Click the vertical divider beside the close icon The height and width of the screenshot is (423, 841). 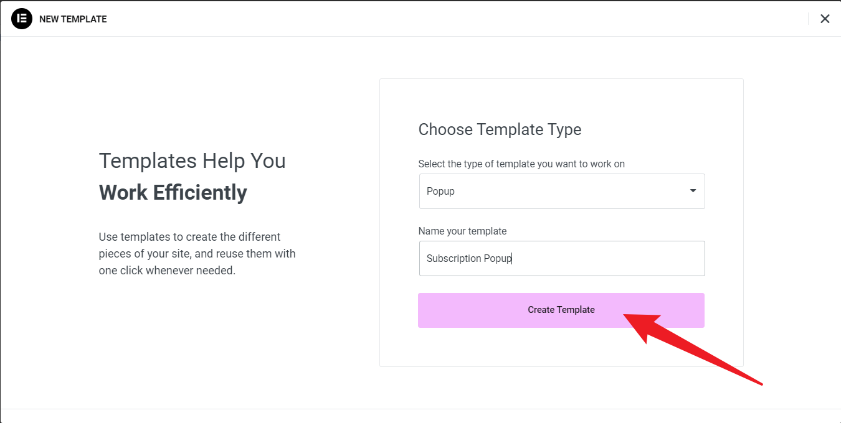[x=808, y=19]
